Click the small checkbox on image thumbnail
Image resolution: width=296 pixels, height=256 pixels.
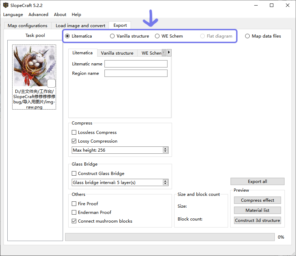point(51,83)
